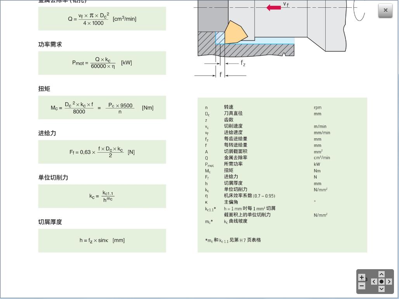The height and width of the screenshot is (299, 399).
Task: Click the 切屑厚度 section heading
Action: (x=50, y=222)
